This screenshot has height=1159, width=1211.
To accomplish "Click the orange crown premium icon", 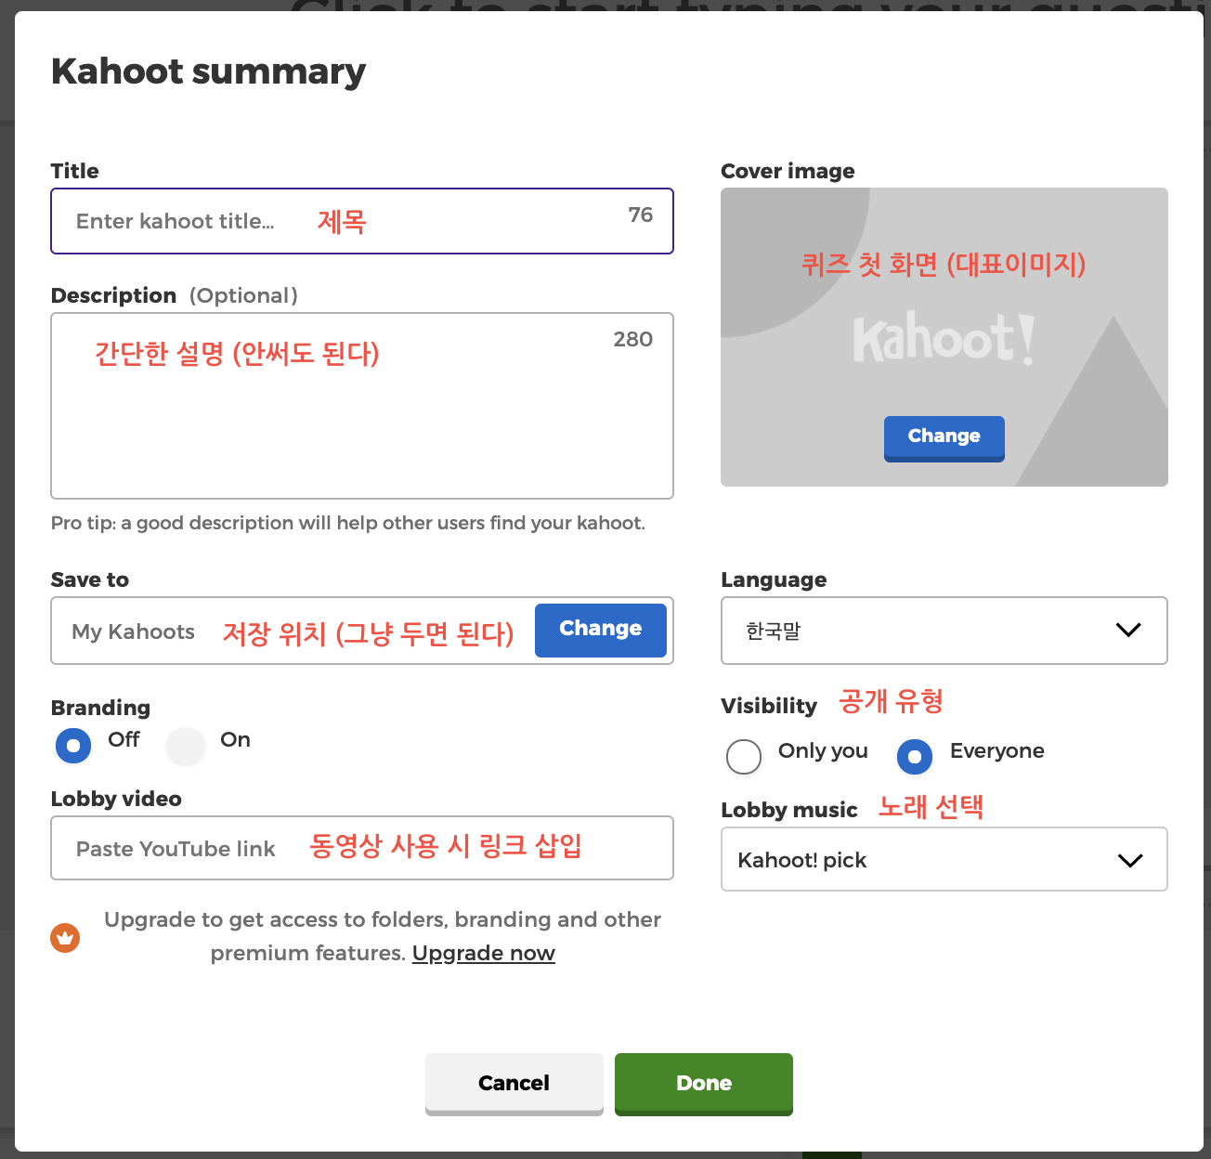I will click(65, 938).
